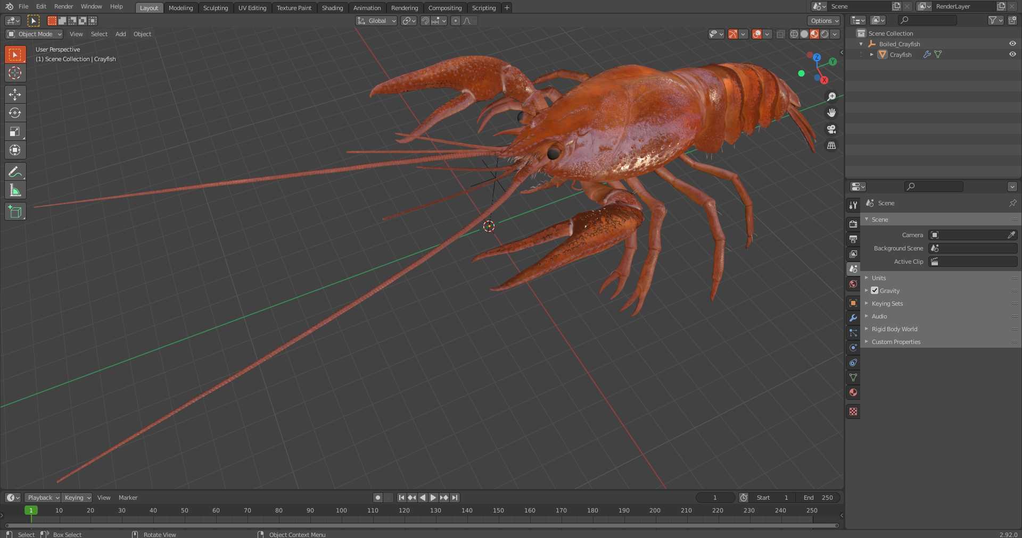Open the Object Constraint properties tab
Image resolution: width=1022 pixels, height=538 pixels.
[x=853, y=362]
